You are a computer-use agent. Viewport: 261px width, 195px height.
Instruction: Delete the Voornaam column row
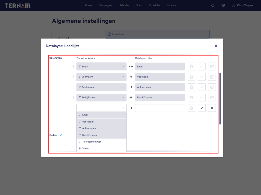[x=191, y=77]
